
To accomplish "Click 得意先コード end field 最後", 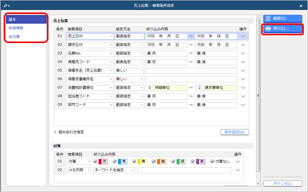I will [216, 62].
